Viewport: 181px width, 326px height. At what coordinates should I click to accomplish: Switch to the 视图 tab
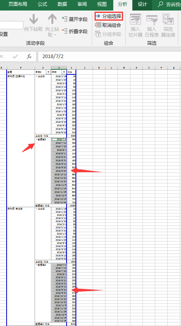[102, 4]
